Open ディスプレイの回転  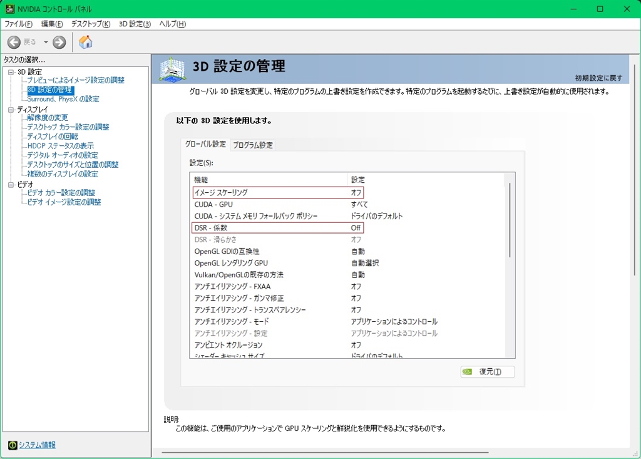coord(53,137)
